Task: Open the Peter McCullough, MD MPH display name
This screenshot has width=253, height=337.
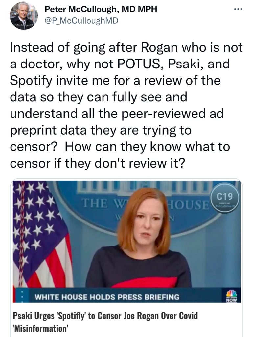Action: [x=101, y=9]
